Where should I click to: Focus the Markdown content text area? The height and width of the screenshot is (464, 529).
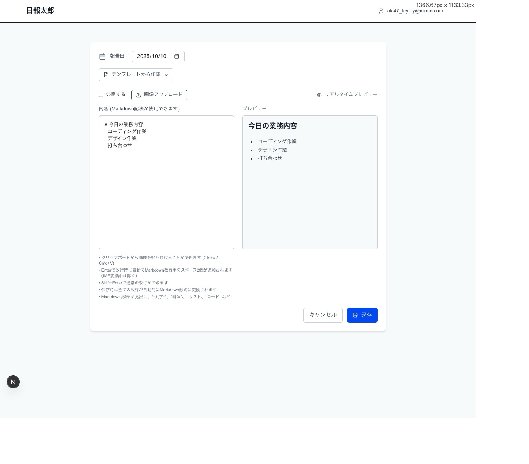pos(166,194)
